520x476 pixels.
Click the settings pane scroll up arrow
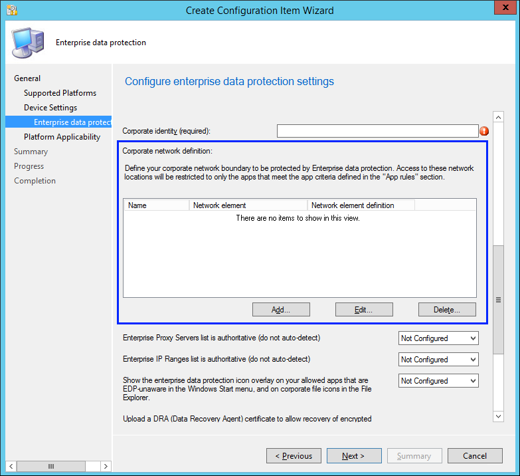[x=498, y=117]
